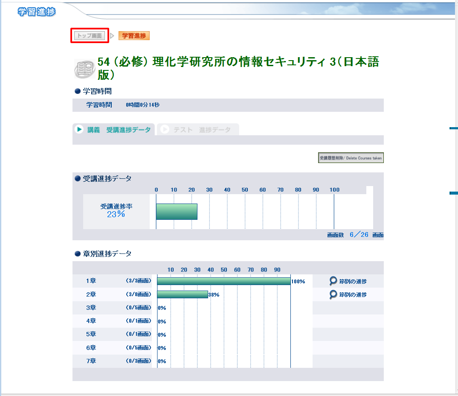Click the 受講進捗率 23% progress bar
Image resolution: width=458 pixels, height=396 pixels.
click(x=177, y=212)
